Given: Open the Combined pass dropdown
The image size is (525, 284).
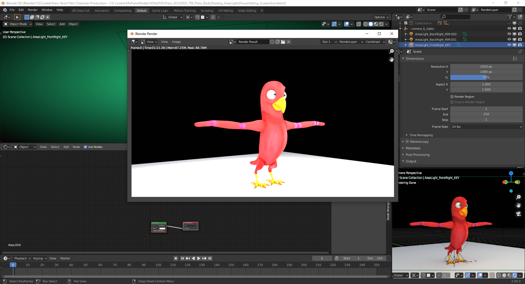Looking at the screenshot, I should click(x=375, y=42).
